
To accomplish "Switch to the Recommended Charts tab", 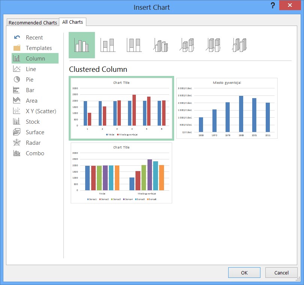I will point(33,23).
